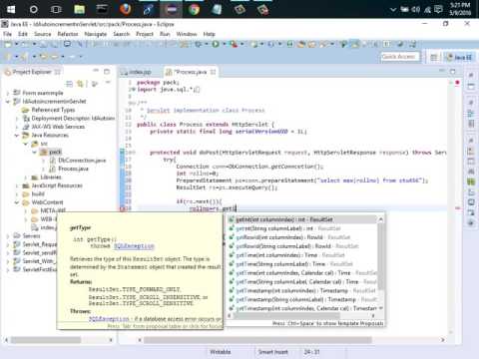Click the Writable status bar entry
Image resolution: width=479 pixels, height=359 pixels.
(221, 352)
